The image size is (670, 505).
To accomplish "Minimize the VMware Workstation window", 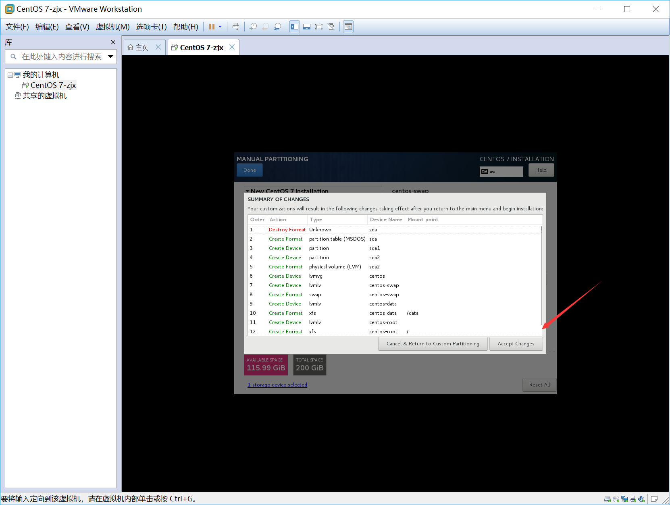I will 599,9.
